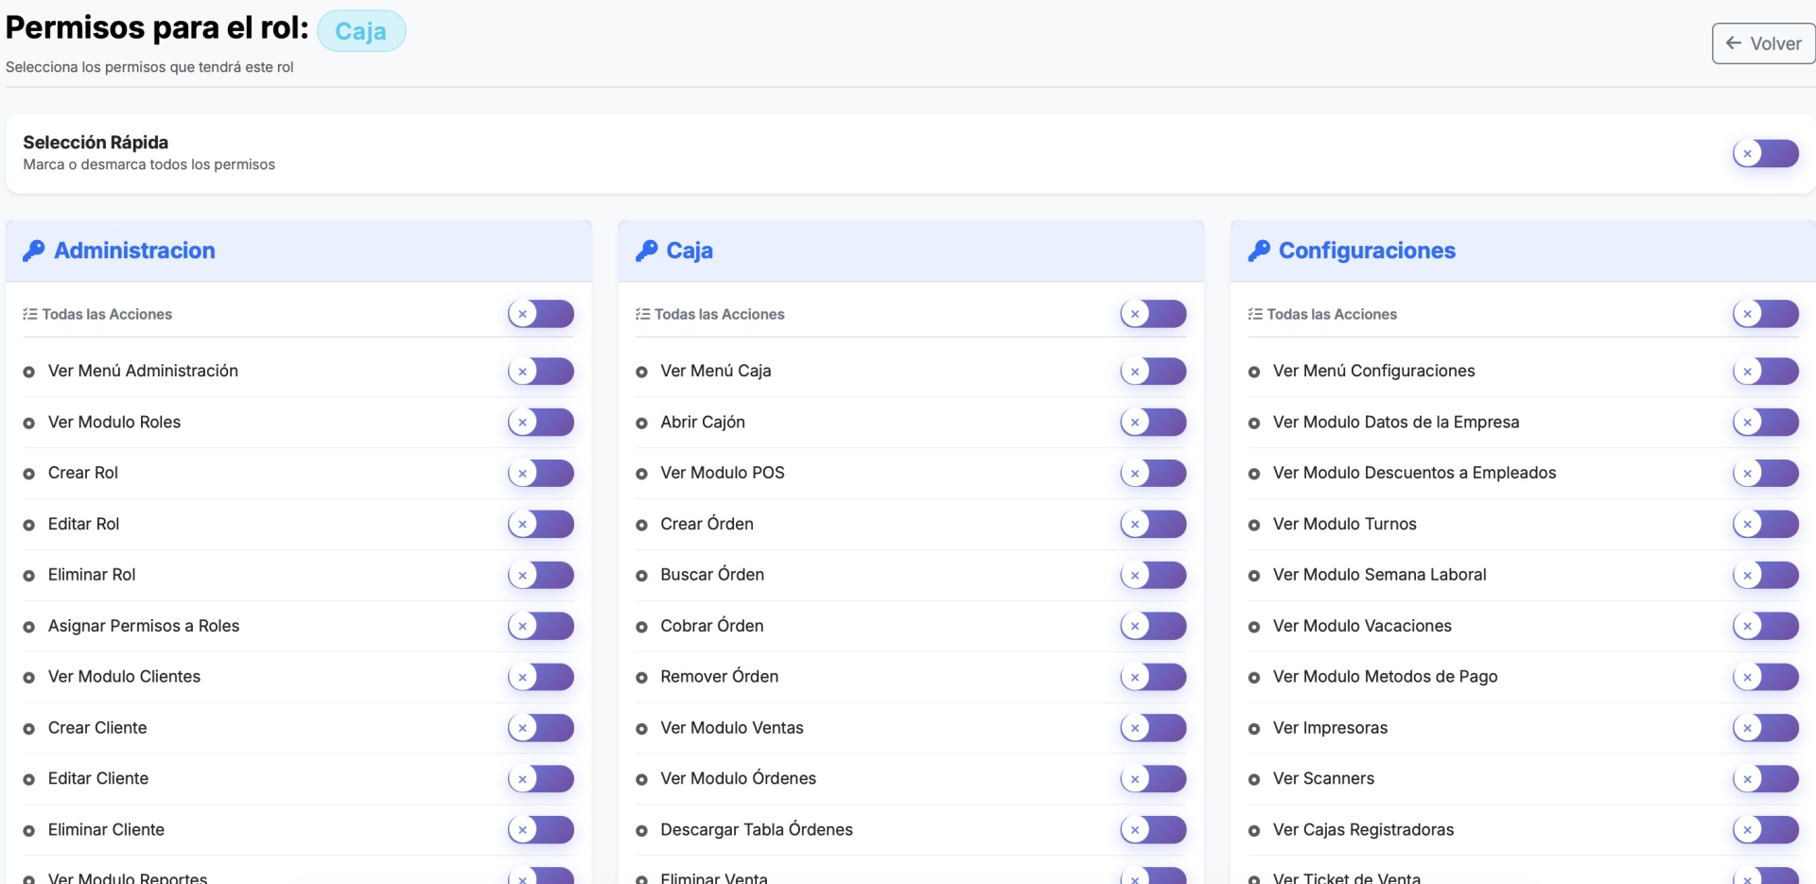Screen dimensions: 1816x884
Task: Click the list icon in Configuraciones Todas las Acciones
Action: point(1255,314)
